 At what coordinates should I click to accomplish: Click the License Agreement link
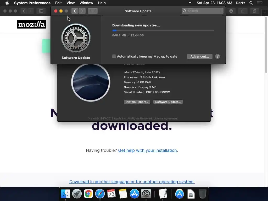(166, 118)
